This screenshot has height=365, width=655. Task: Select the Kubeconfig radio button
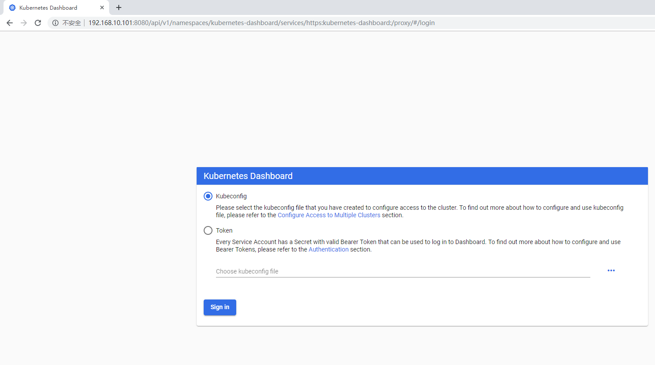pos(208,196)
